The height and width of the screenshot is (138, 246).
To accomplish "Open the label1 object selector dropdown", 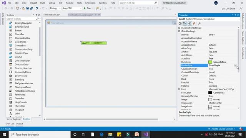I will pyautogui.click(x=239, y=19).
